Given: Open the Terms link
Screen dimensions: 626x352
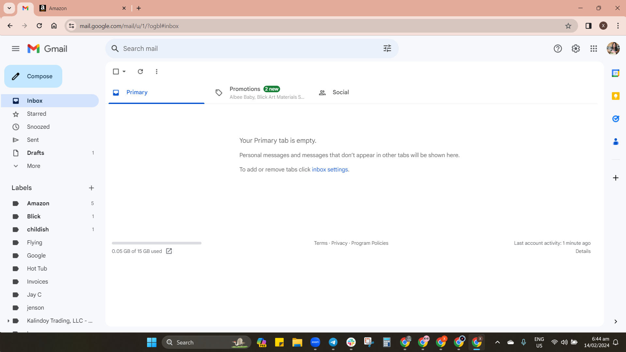Looking at the screenshot, I should click(x=320, y=243).
